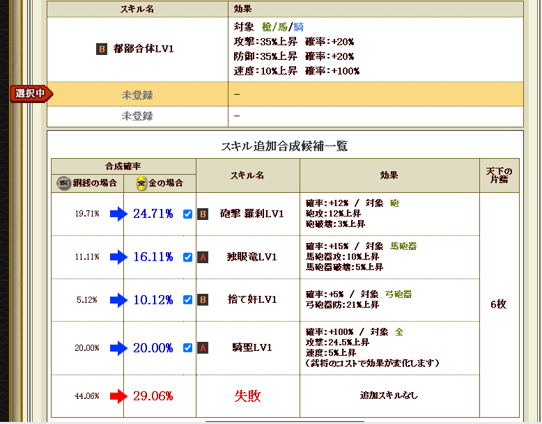Click the 10.12% gold probability value

click(153, 300)
